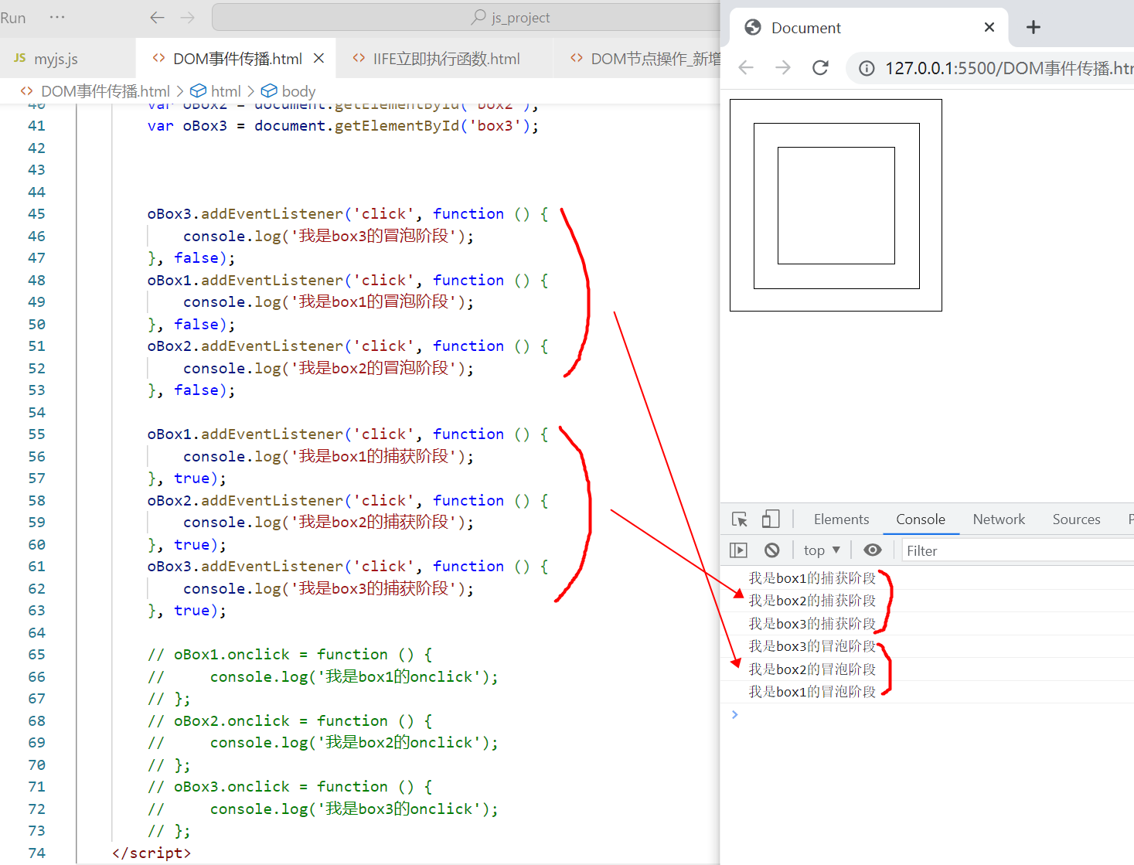Click the DOM事件传播.html breadcrumb item
The width and height of the screenshot is (1134, 865).
click(x=105, y=91)
